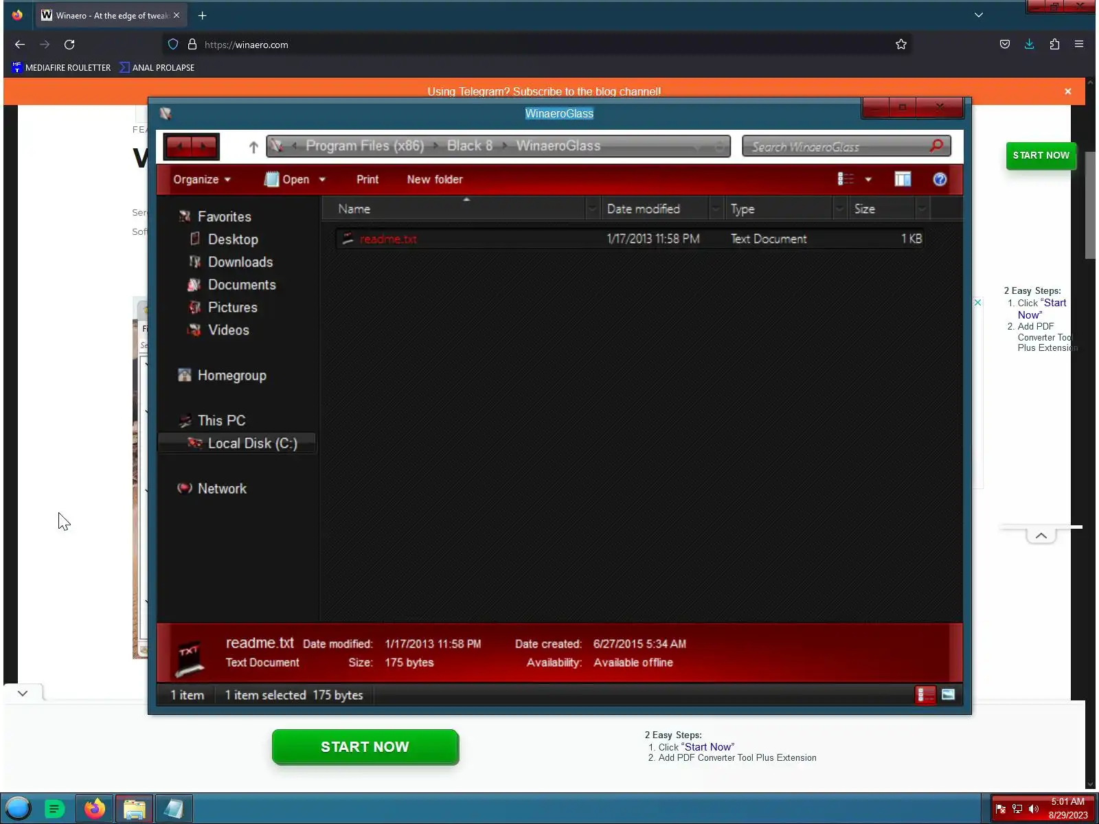Click the Start orb on taskbar
Screen dimensions: 1099x824
[18, 808]
